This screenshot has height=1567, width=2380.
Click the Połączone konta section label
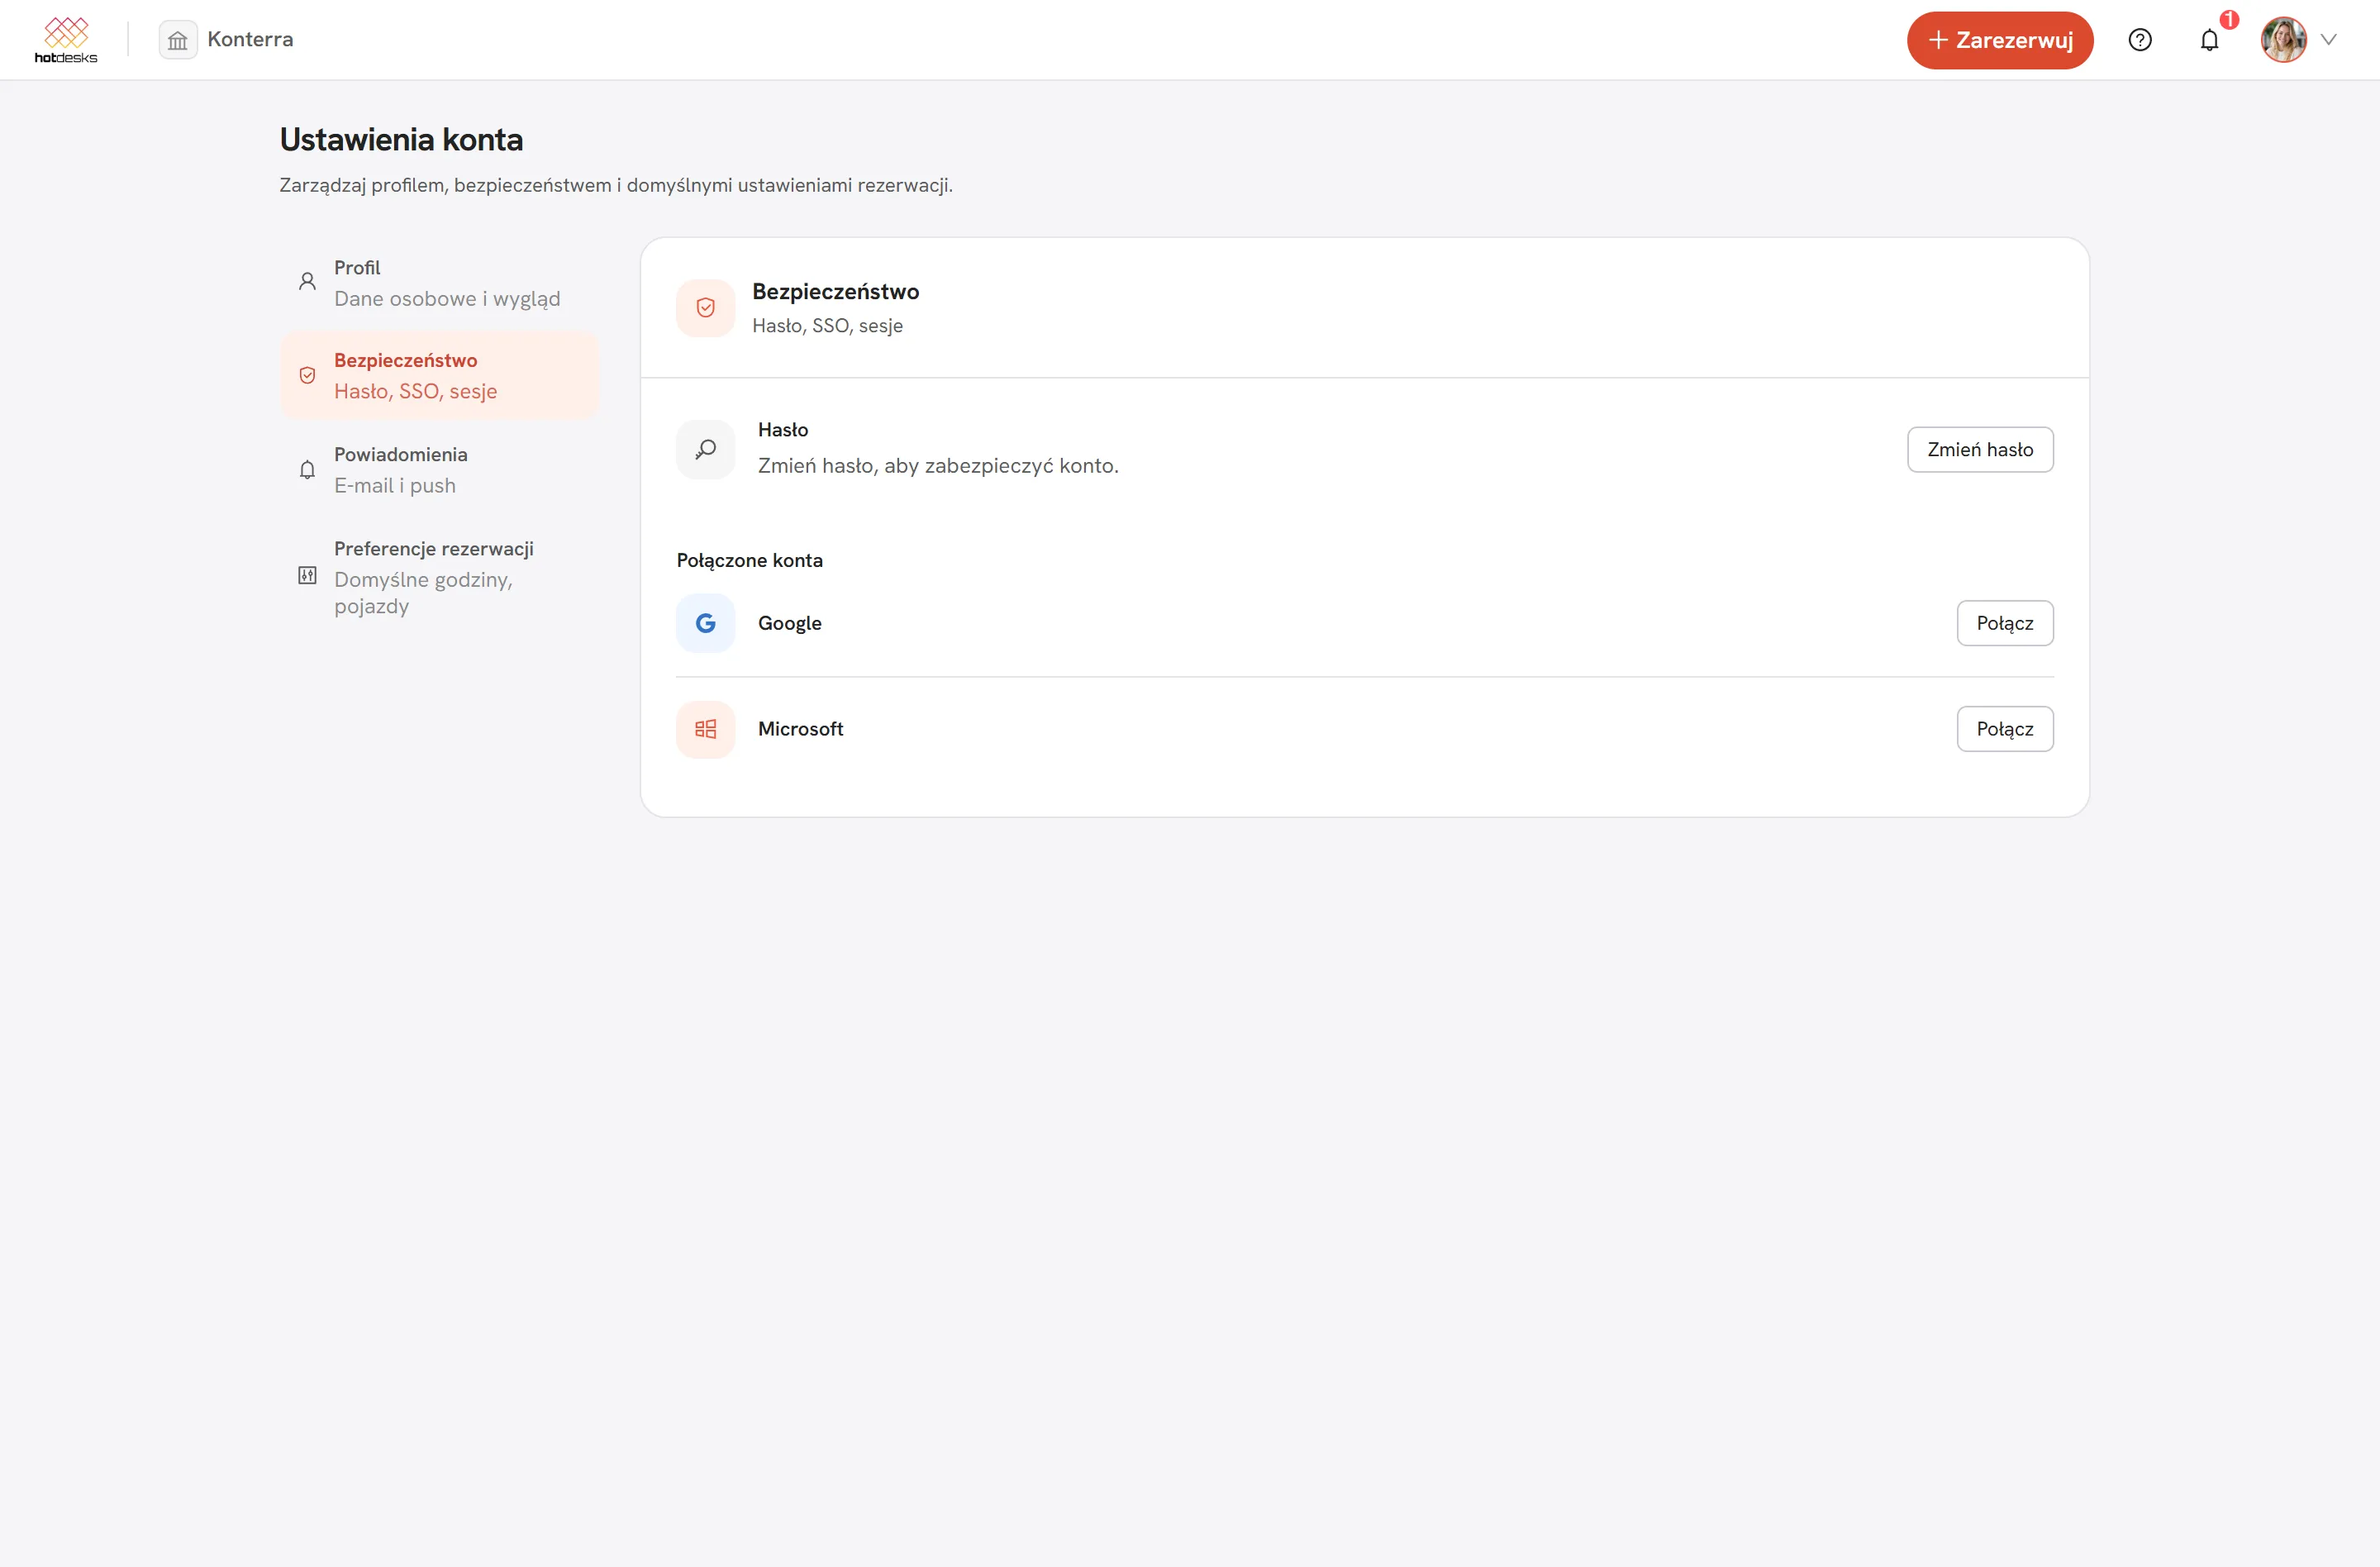[750, 561]
